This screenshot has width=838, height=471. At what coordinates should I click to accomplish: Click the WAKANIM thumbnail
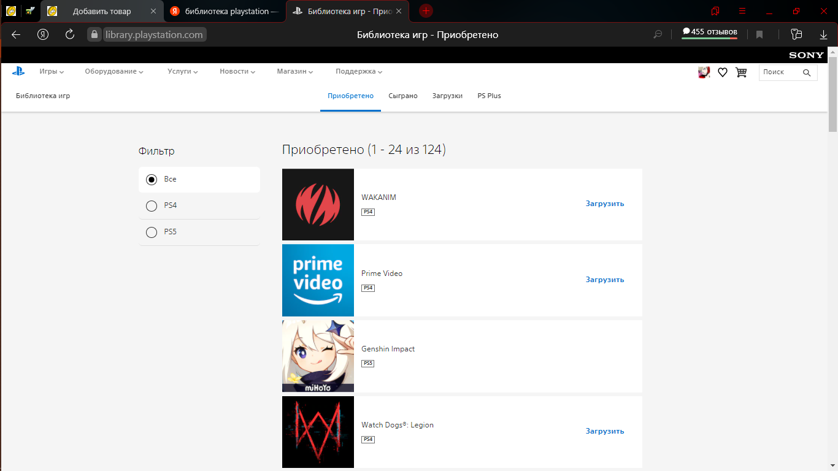[x=318, y=204]
